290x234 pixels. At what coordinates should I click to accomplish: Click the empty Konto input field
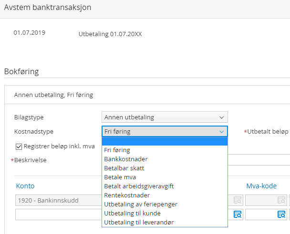pos(57,214)
